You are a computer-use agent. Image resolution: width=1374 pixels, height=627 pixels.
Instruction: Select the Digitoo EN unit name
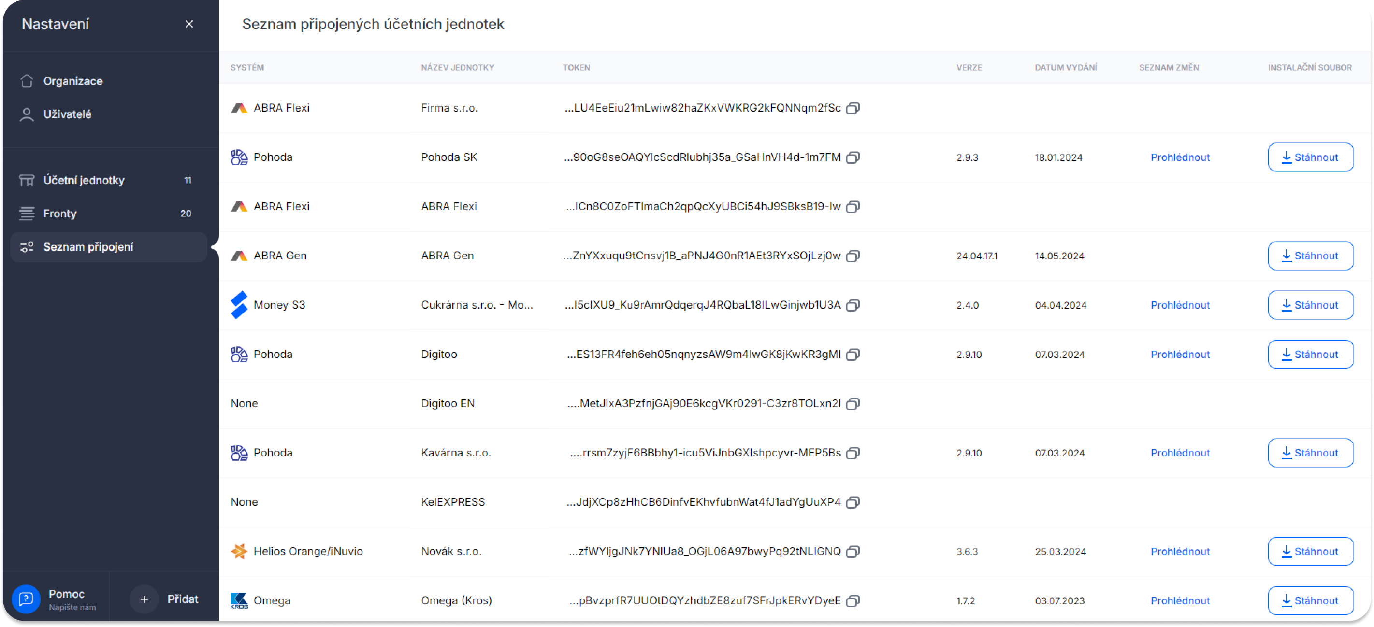click(448, 404)
